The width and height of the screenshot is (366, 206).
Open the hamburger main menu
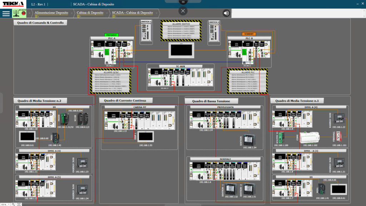[x=6, y=13]
